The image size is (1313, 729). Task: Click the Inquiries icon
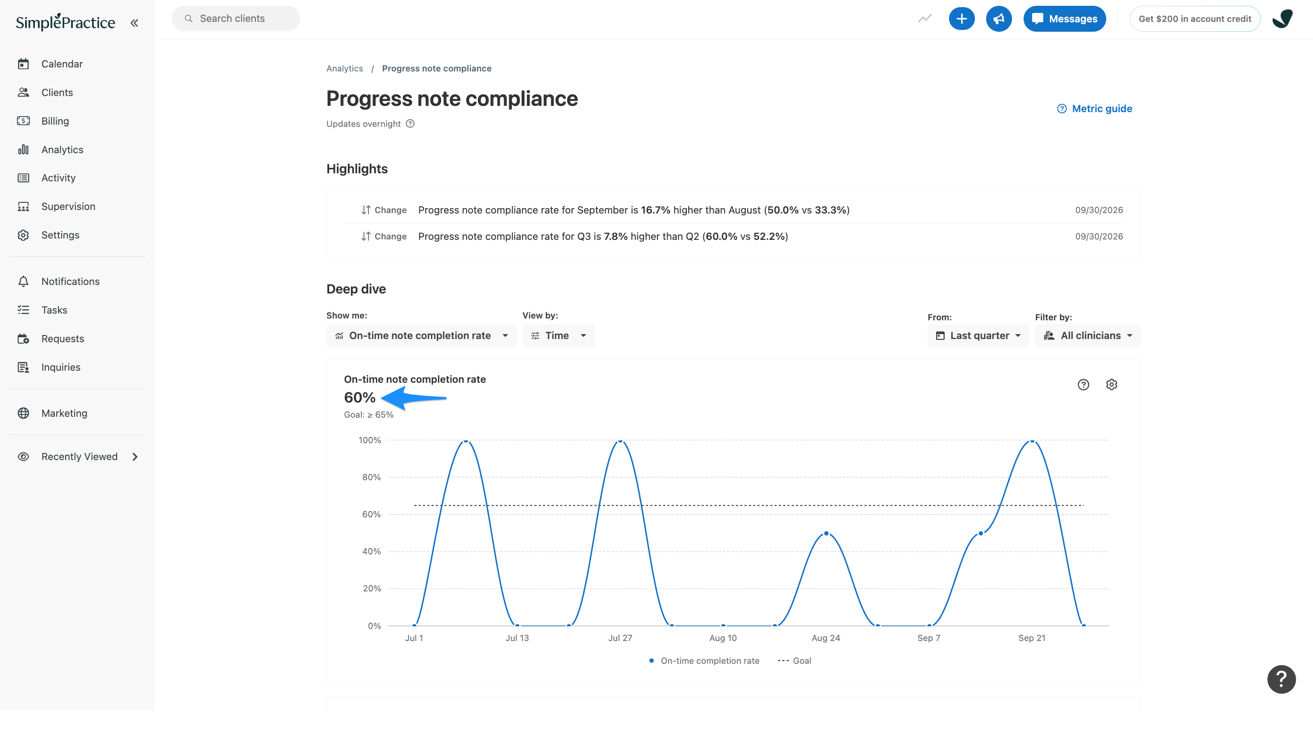pos(23,367)
